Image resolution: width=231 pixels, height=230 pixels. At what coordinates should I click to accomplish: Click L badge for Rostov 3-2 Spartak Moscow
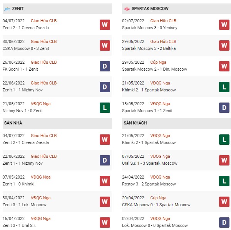point(224,181)
